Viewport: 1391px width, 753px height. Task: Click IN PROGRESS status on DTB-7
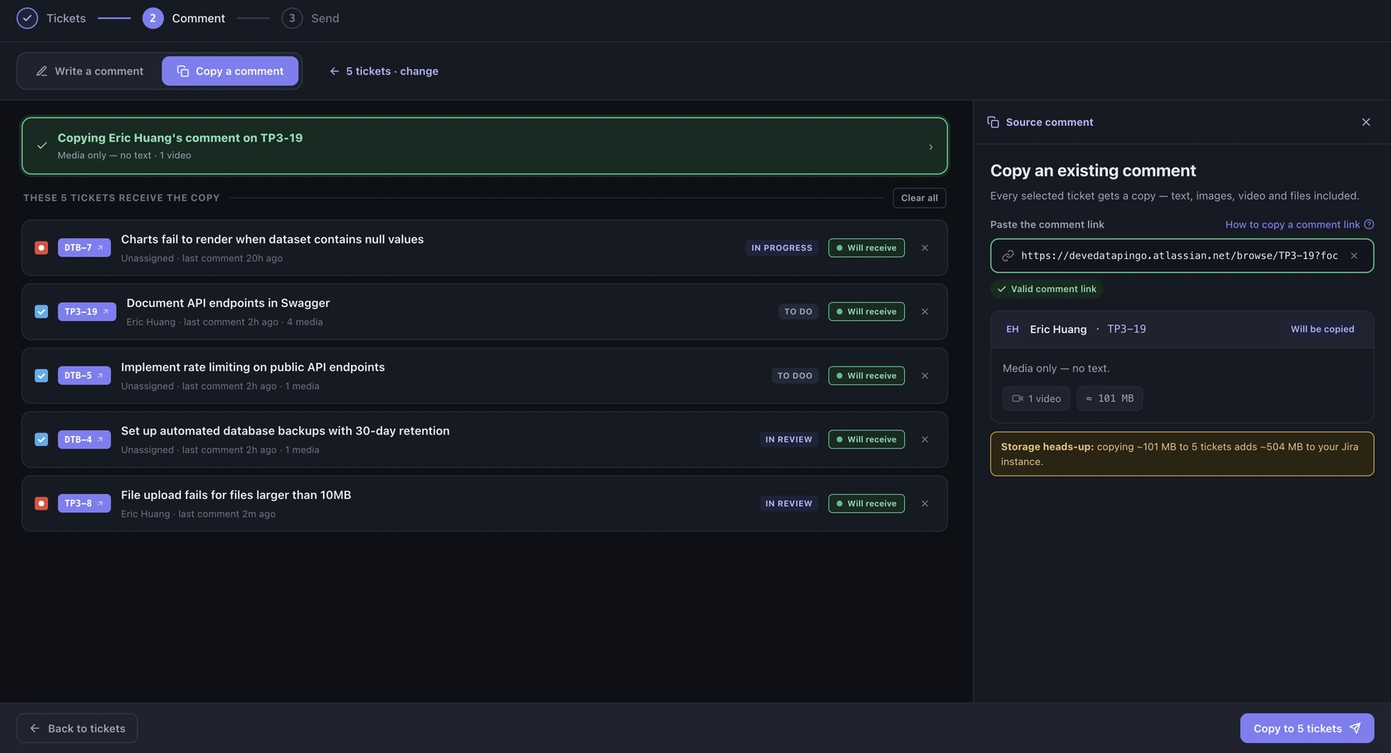tap(782, 247)
